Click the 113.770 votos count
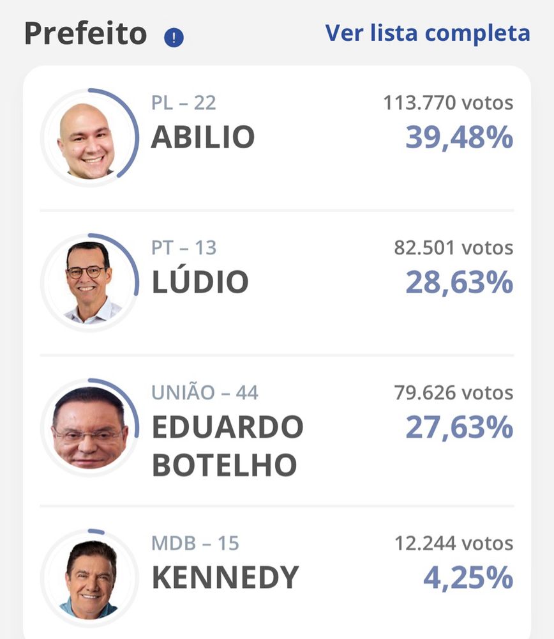The height and width of the screenshot is (639, 554). pos(448,103)
